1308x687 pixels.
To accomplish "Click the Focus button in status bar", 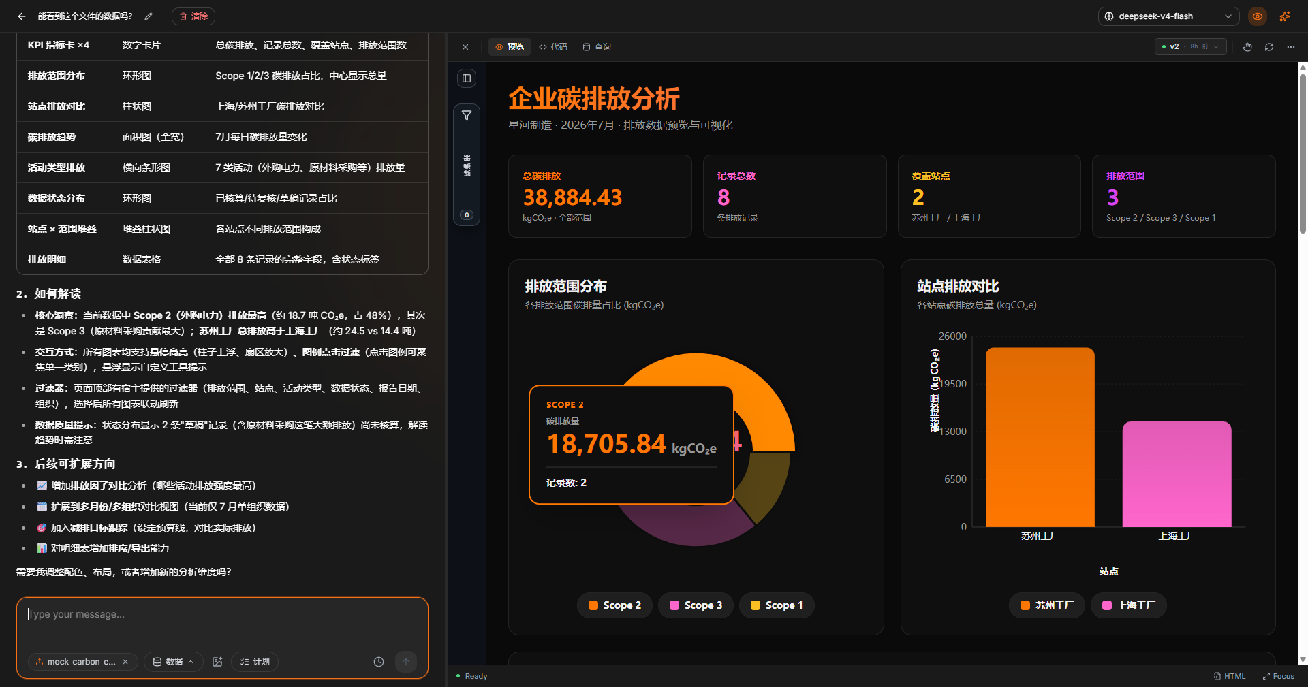I will pyautogui.click(x=1279, y=676).
